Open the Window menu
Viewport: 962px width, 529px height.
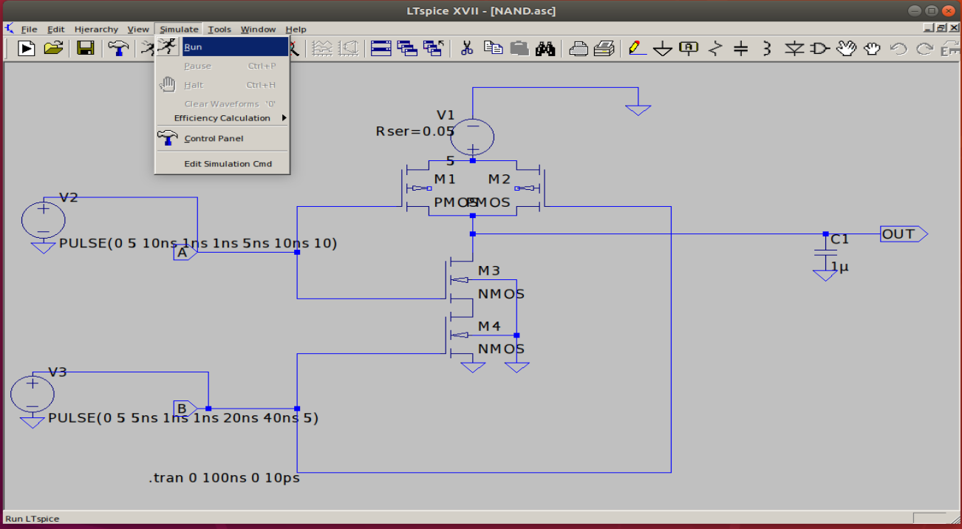coord(258,29)
